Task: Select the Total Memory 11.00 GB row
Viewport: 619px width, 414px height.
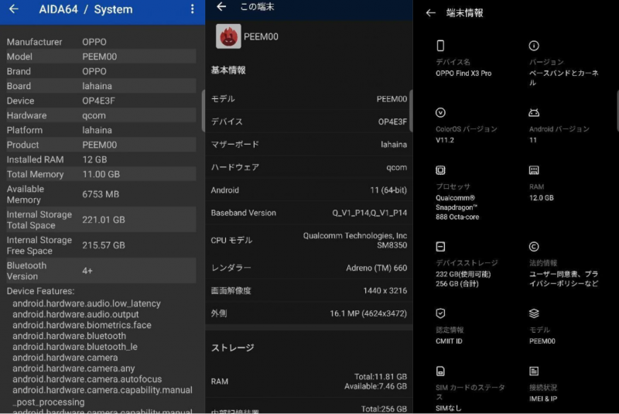Action: coord(101,174)
